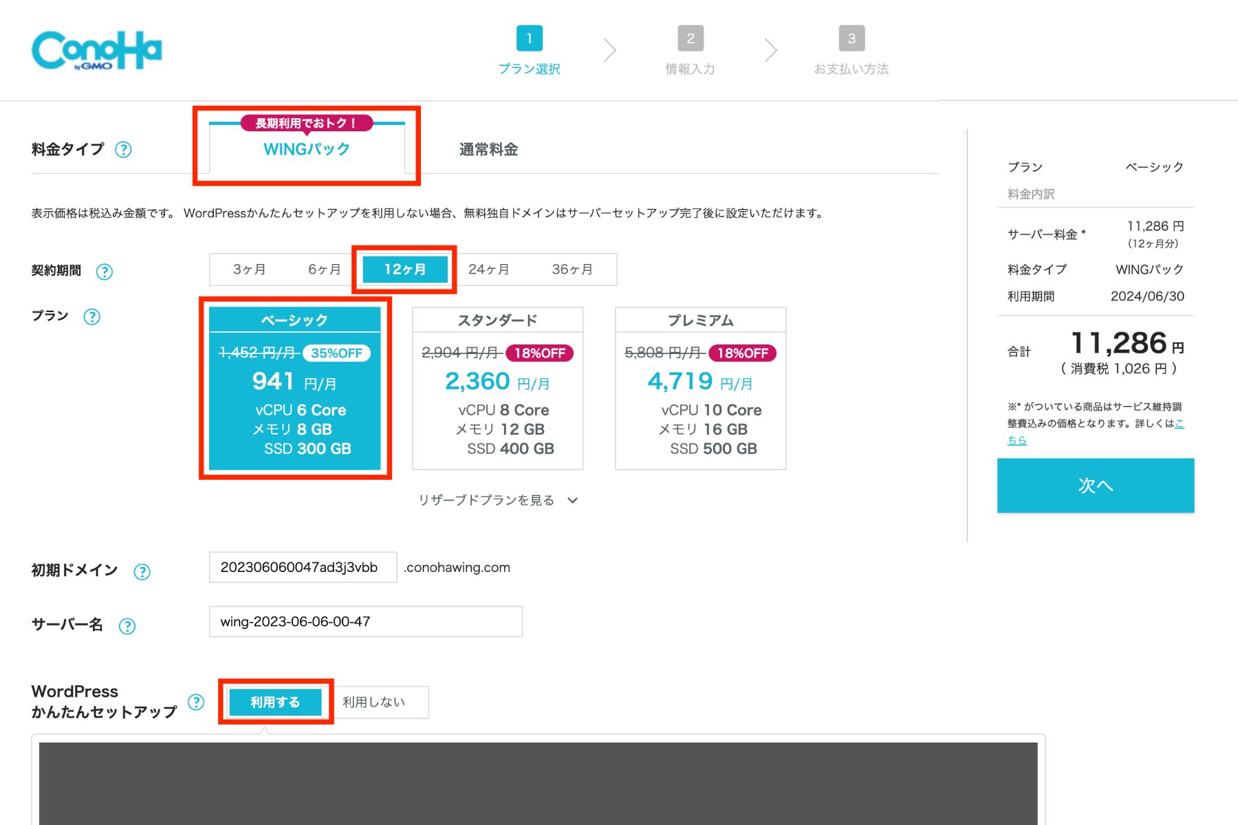
Task: Click the ConoHa by GMO logo
Action: [97, 50]
